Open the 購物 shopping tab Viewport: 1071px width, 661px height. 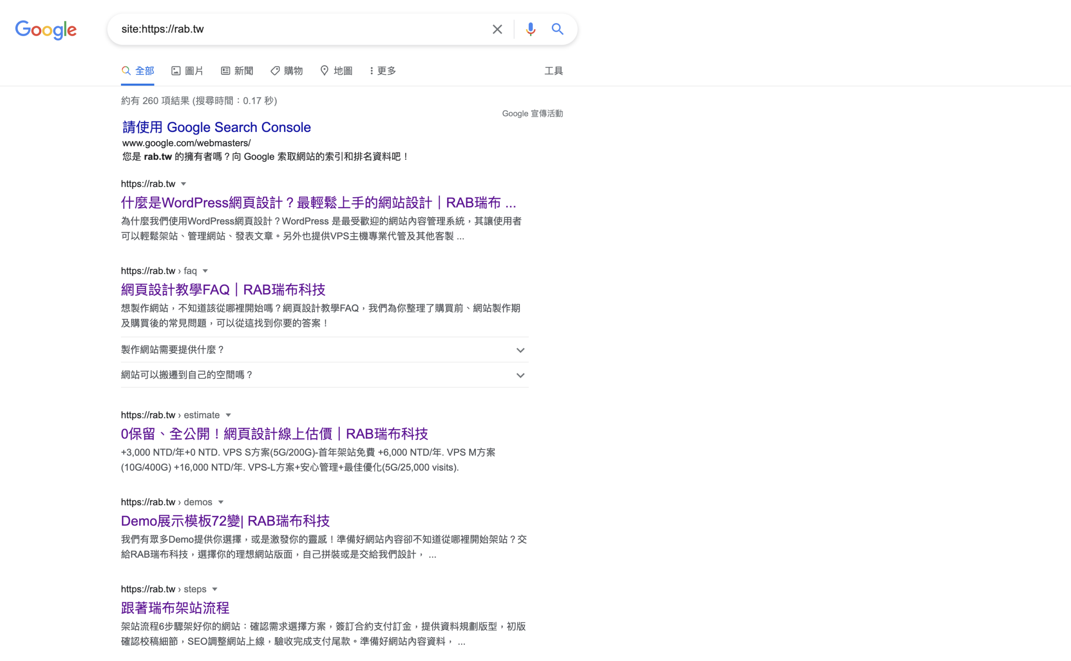pos(287,71)
